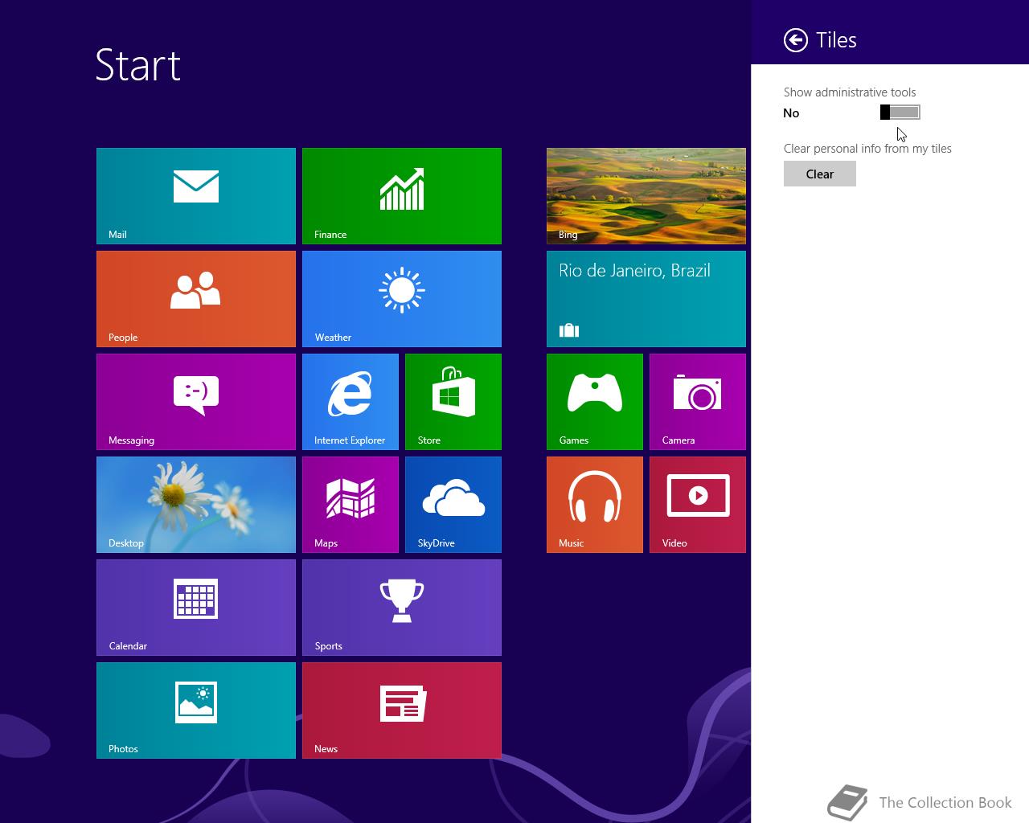Open the Desktop tile
Viewport: 1029px width, 823px height.
(196, 505)
